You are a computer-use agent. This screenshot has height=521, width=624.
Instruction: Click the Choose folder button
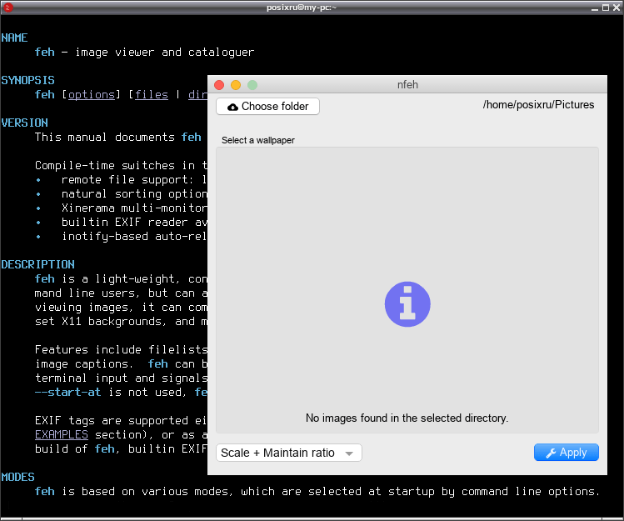point(267,107)
